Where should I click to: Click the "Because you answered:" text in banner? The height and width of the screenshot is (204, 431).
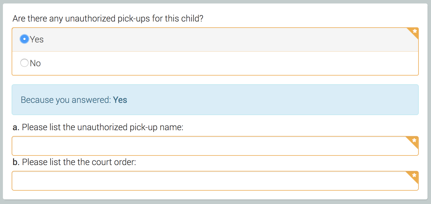tap(66, 100)
